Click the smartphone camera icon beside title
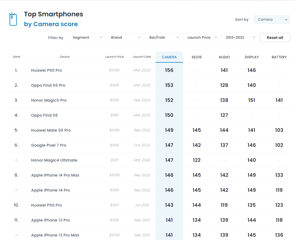296x240 pixels. pyautogui.click(x=13, y=19)
